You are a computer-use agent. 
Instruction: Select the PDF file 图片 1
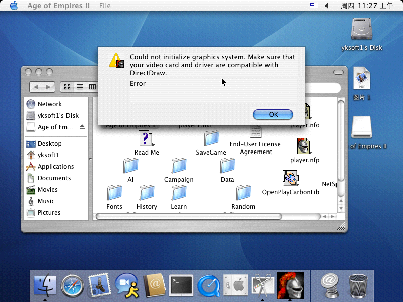[x=362, y=83]
